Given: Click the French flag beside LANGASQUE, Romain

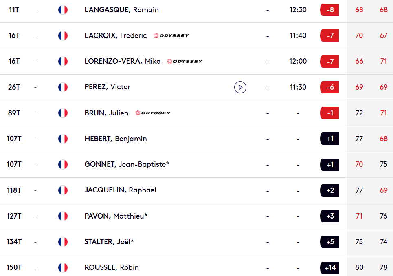Looking at the screenshot, I should coord(63,10).
